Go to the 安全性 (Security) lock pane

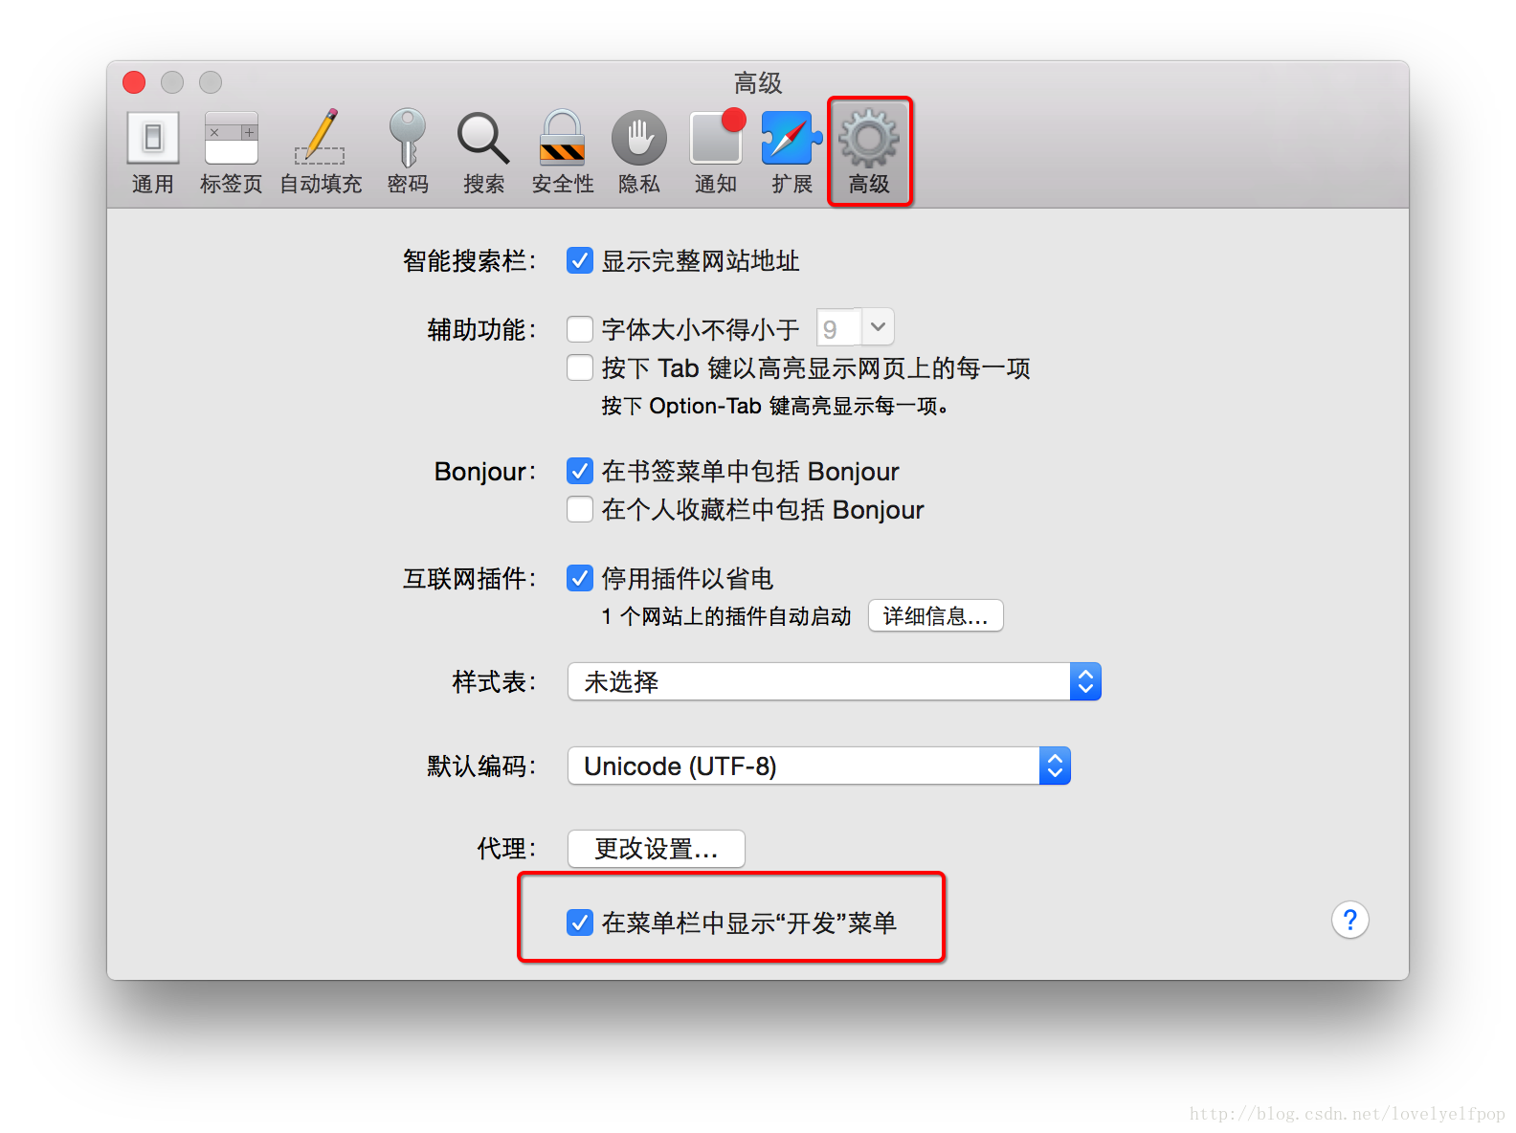pos(563,153)
